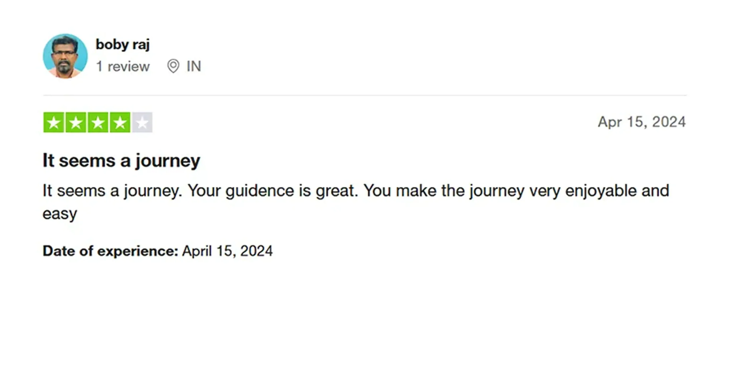This screenshot has width=737, height=372.
Task: Click the word "enjoyable" in the review text
Action: click(x=601, y=191)
